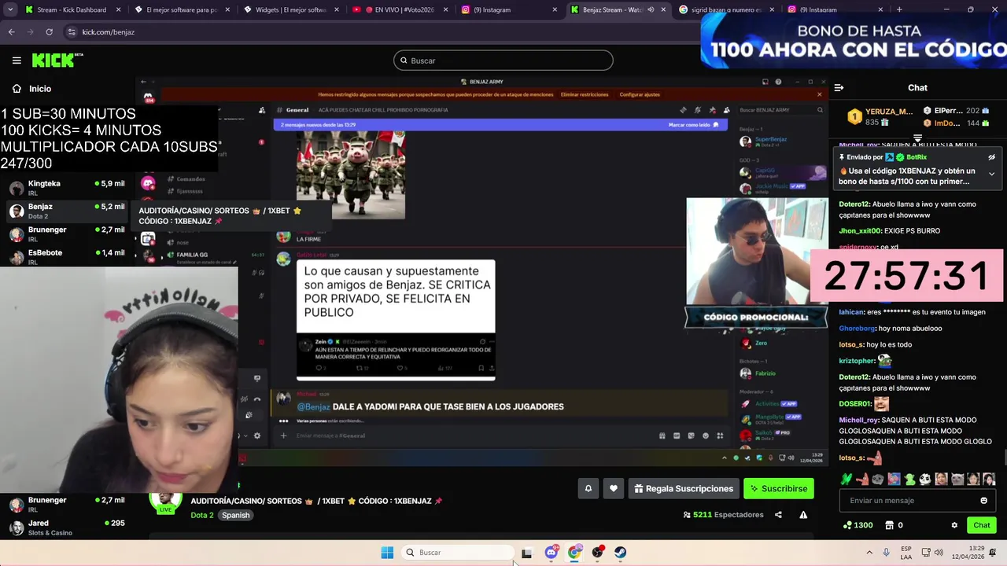1007x566 pixels.
Task: Open Chrome from taskbar
Action: click(x=574, y=553)
